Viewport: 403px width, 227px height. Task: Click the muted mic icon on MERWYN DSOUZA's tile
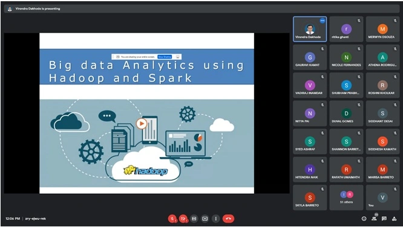click(x=395, y=21)
